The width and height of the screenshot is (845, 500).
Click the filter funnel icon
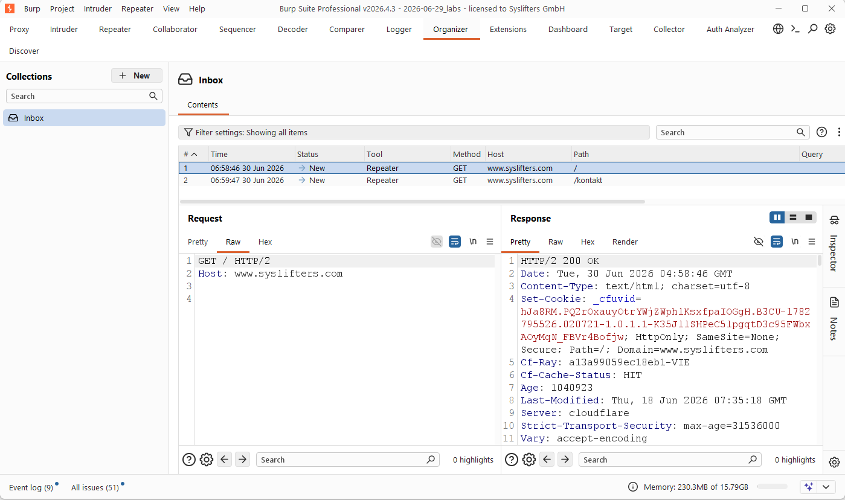coord(188,132)
